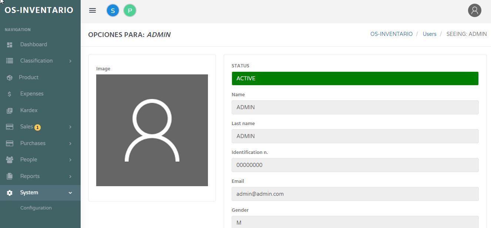Expand the People submenu chevron
Screen dimensions: 491x228
pyautogui.click(x=70, y=160)
